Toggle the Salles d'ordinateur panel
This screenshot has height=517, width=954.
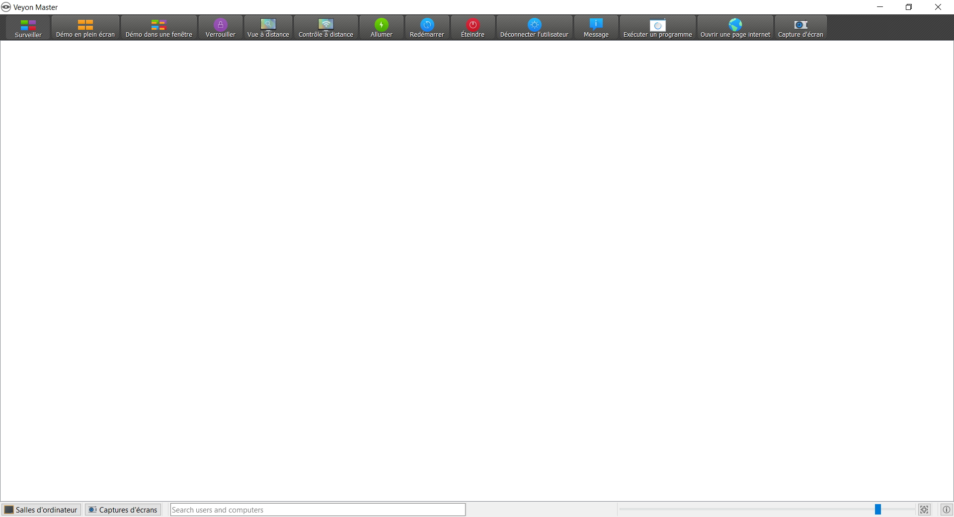pyautogui.click(x=42, y=510)
